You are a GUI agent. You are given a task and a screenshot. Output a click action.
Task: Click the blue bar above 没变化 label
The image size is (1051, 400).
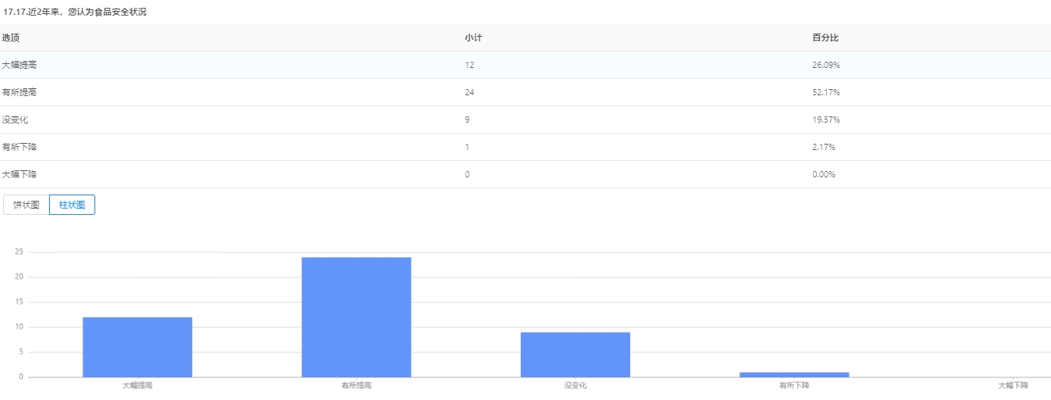click(x=575, y=354)
